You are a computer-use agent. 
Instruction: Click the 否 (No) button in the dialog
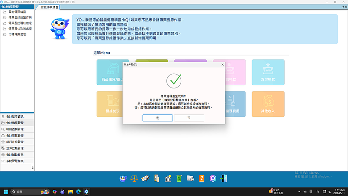pos(189,118)
